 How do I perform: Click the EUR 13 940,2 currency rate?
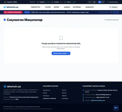click(x=57, y=2)
